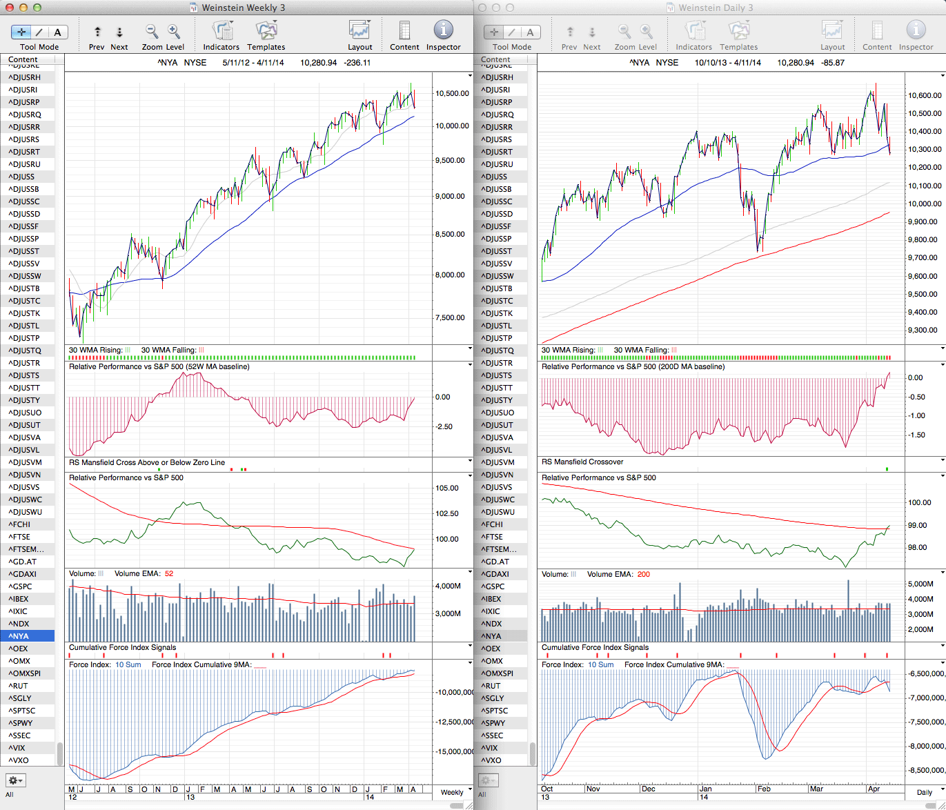Open the Indicators dropdown in Weekly toolbar
Viewport: 946px width, 810px height.
coord(221,31)
